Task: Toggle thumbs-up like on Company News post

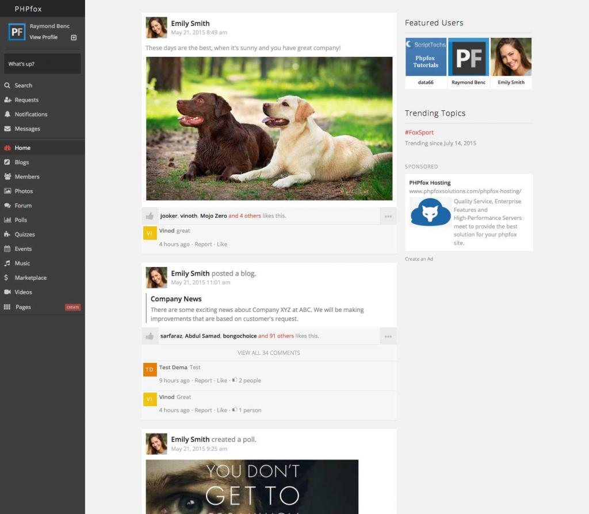Action: coord(150,336)
